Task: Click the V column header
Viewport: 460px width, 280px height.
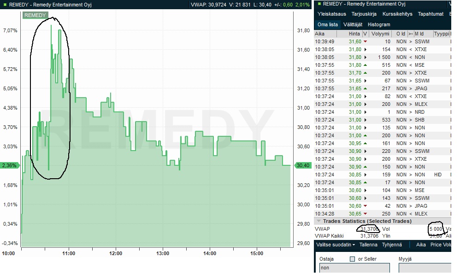Action: pos(365,34)
